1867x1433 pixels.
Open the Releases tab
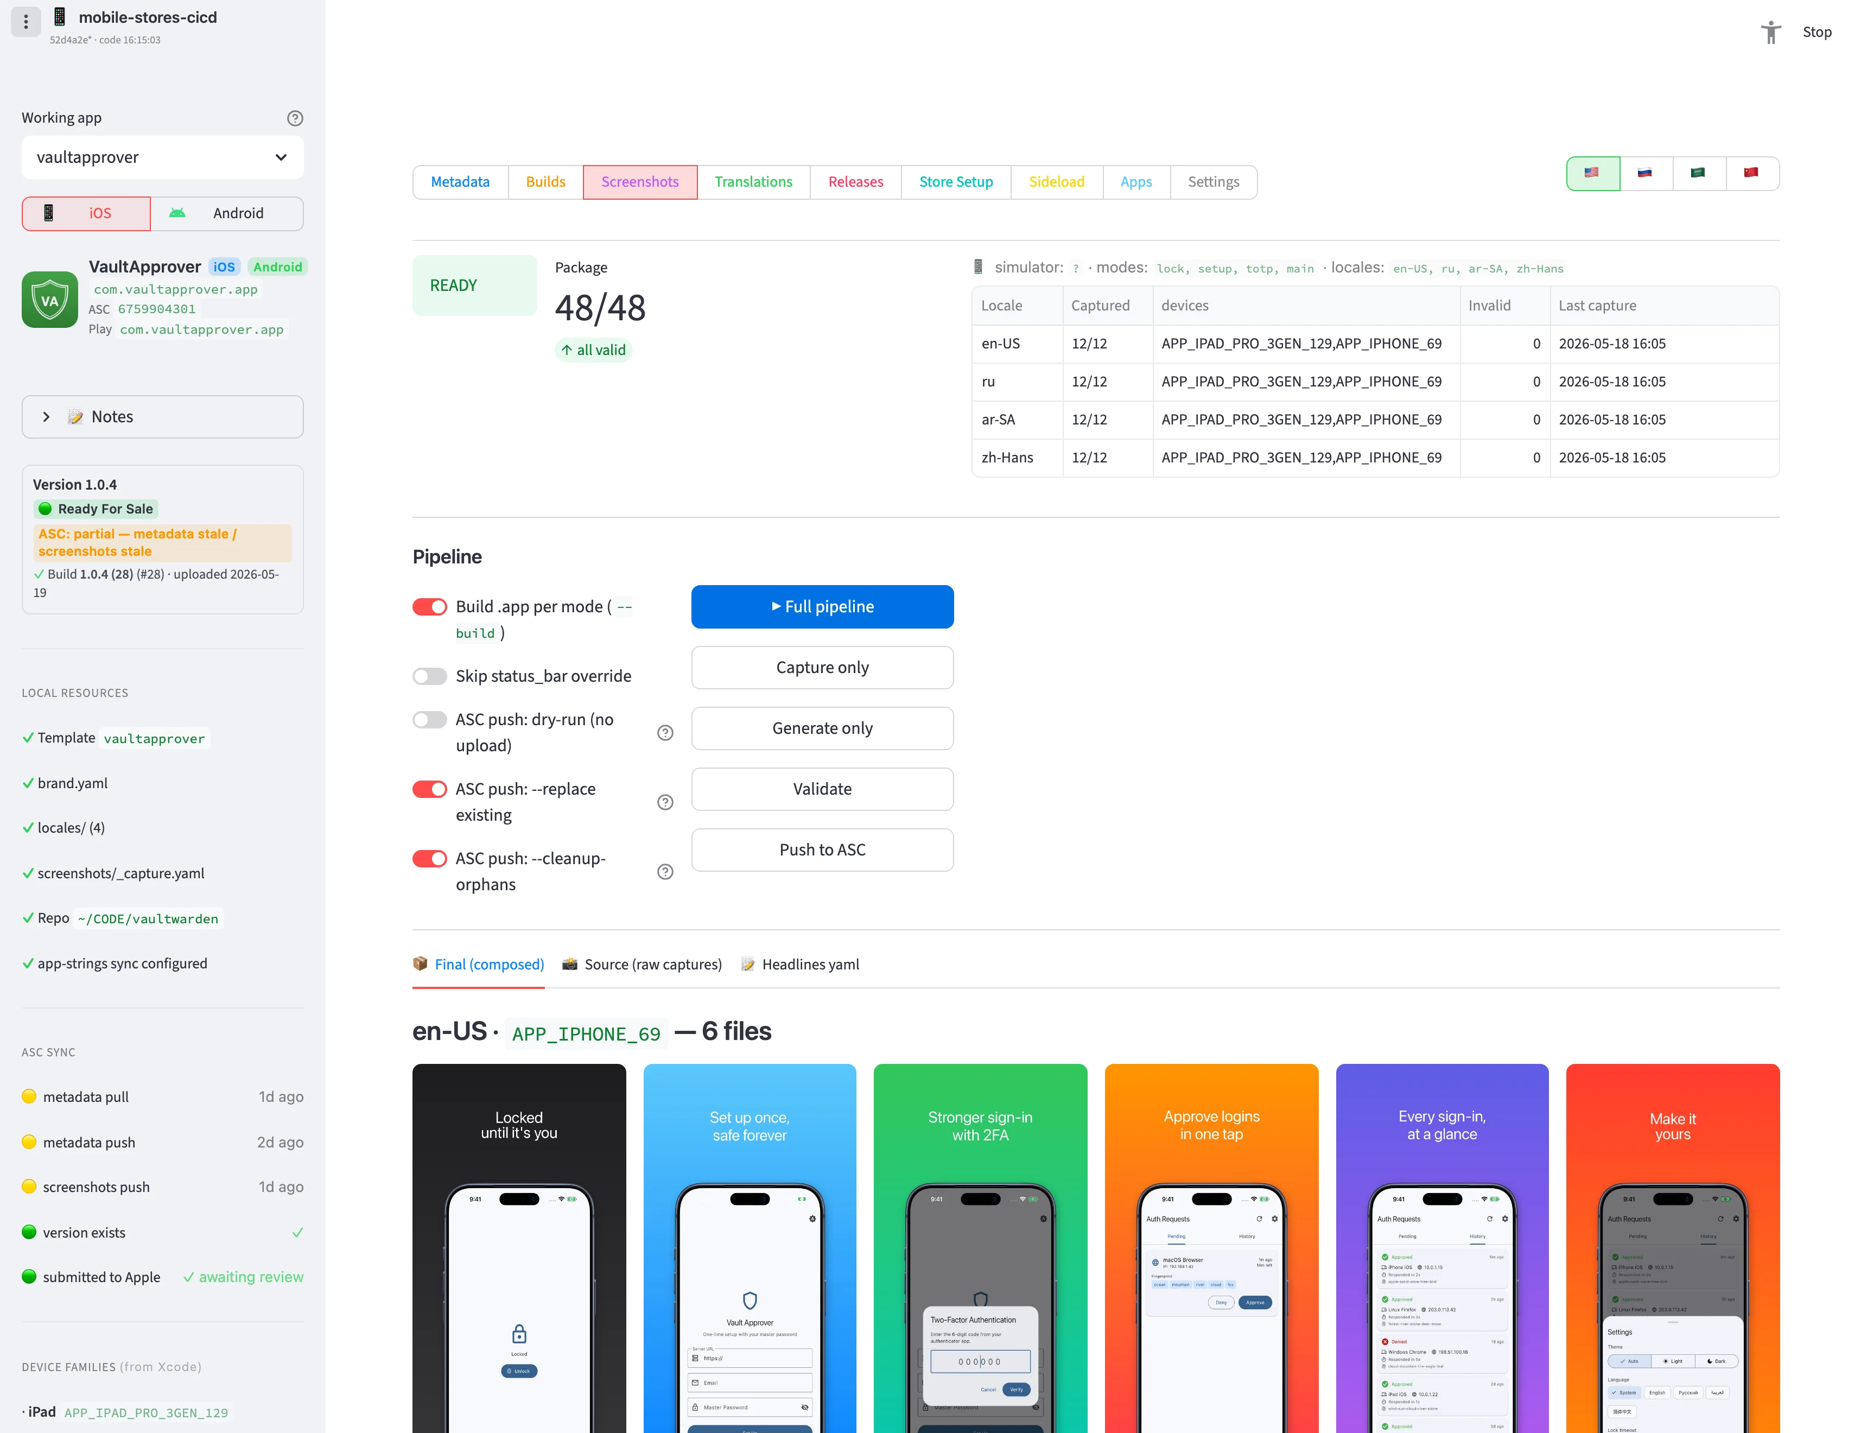pos(855,182)
